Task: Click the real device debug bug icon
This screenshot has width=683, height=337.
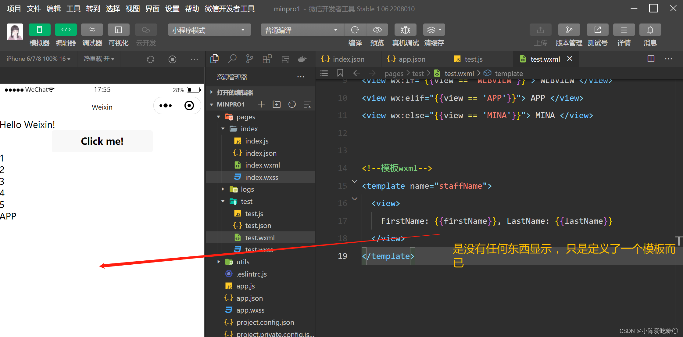Action: [x=405, y=30]
